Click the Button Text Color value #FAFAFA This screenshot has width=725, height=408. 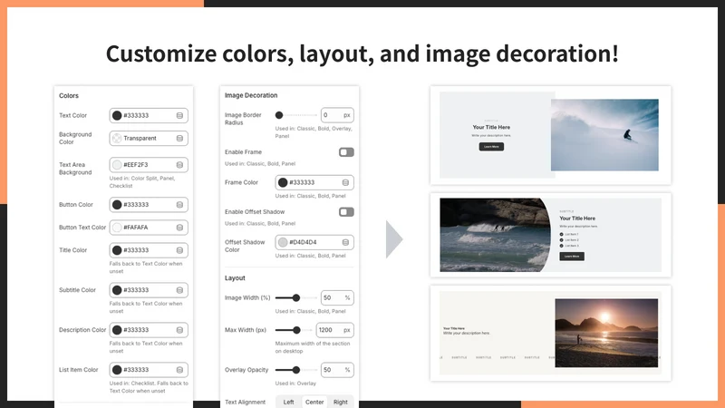pos(135,228)
